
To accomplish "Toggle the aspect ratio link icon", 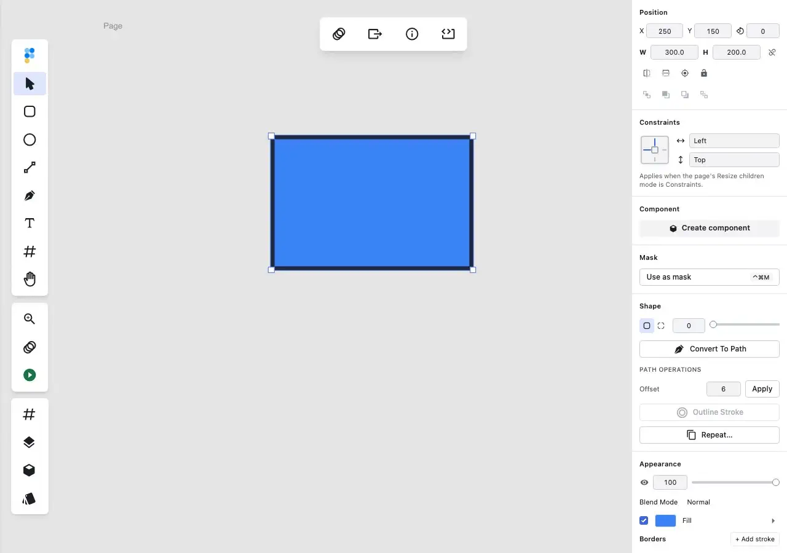I will coord(772,52).
